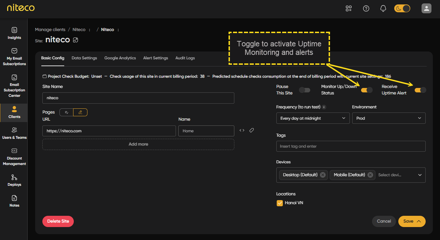Open the Google Analytics tab
440x240 pixels.
tap(120, 58)
